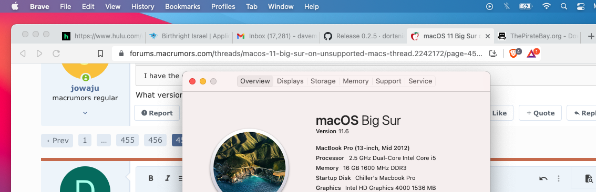Viewport: 596px width, 192px height.
Task: Quote the post
Action: [x=540, y=113]
